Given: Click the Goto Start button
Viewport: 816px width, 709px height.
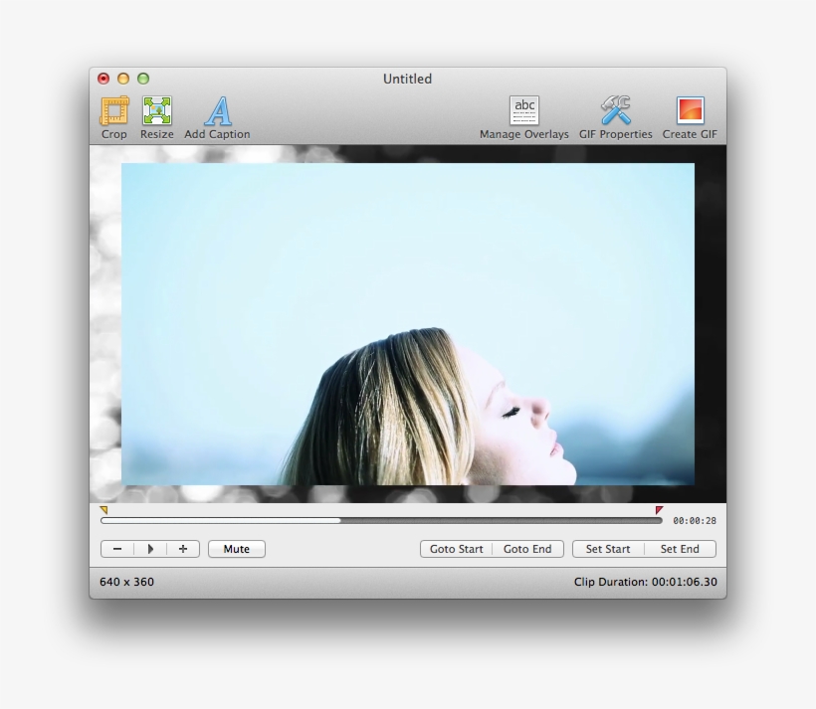Looking at the screenshot, I should click(456, 548).
